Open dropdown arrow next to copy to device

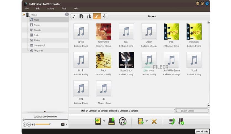[104, 121]
